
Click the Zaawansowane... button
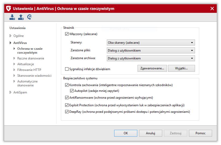point(152,68)
